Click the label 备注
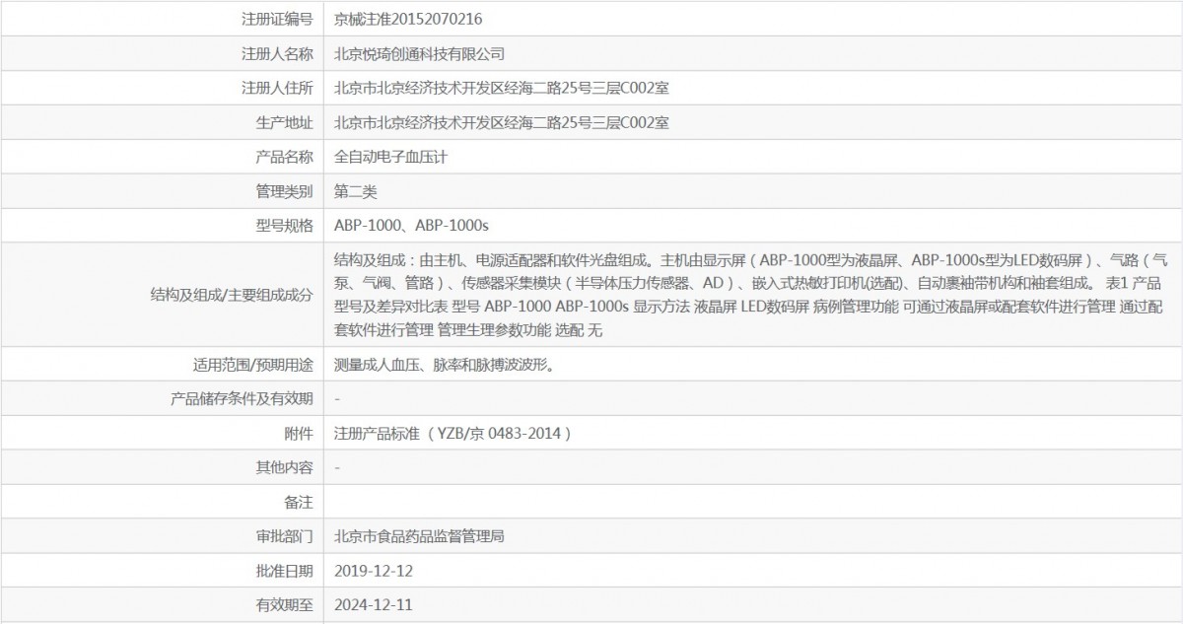Image resolution: width=1183 pixels, height=624 pixels. coord(299,503)
